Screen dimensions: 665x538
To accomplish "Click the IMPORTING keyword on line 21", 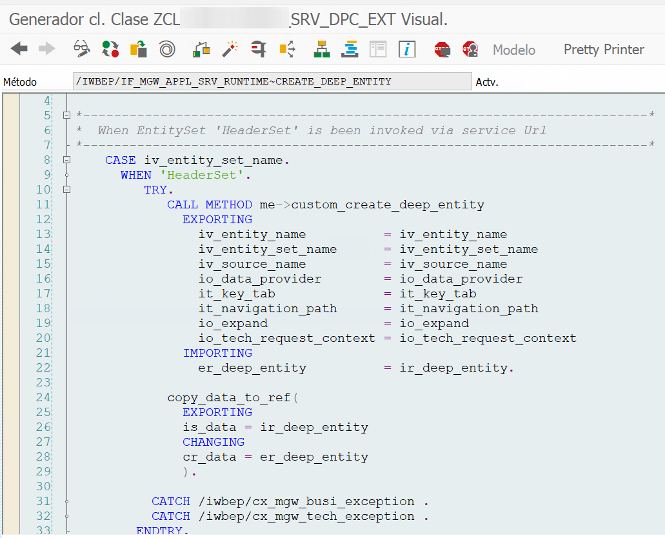I will coord(217,353).
